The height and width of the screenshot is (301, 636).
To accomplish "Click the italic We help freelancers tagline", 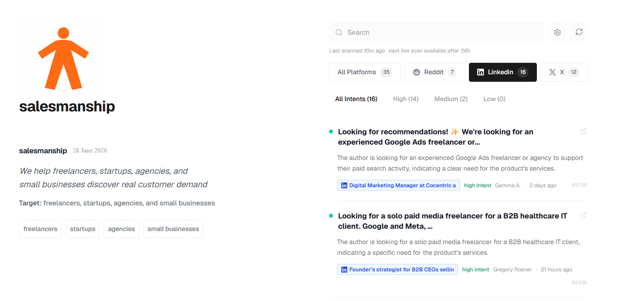I will click(x=113, y=178).
